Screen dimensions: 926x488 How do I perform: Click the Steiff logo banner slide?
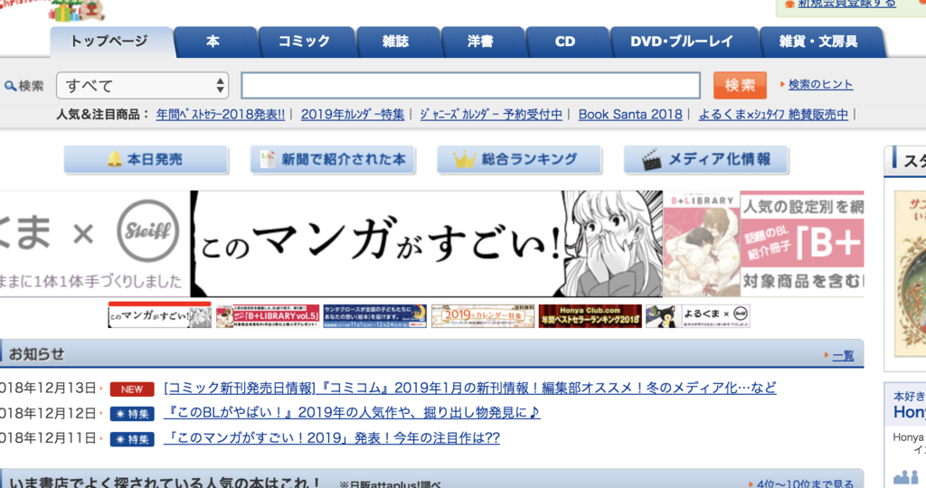94,244
